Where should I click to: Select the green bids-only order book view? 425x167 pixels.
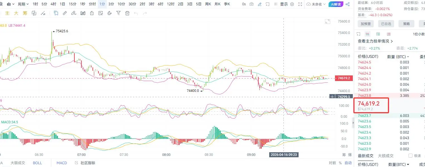point(378,34)
